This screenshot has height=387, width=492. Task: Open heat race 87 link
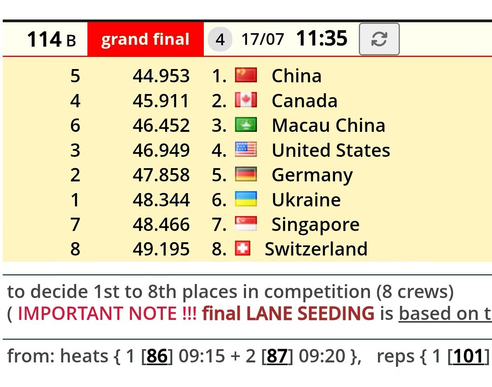point(277,356)
